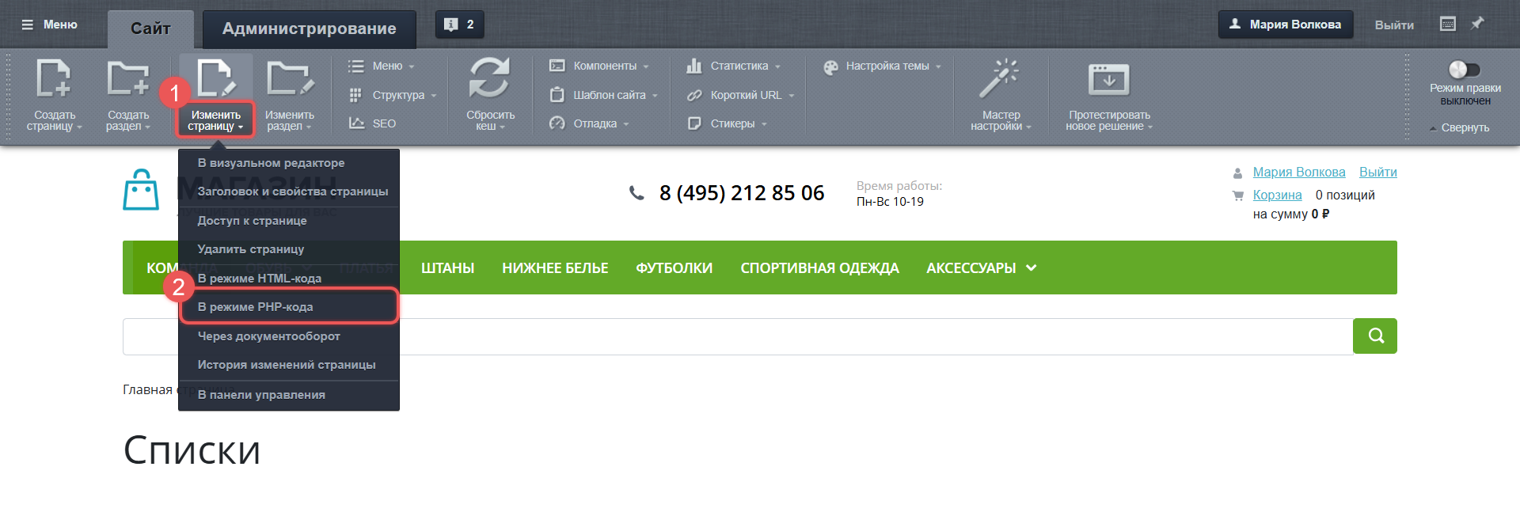Click the Сбросить кеш refresh icon

(x=489, y=78)
